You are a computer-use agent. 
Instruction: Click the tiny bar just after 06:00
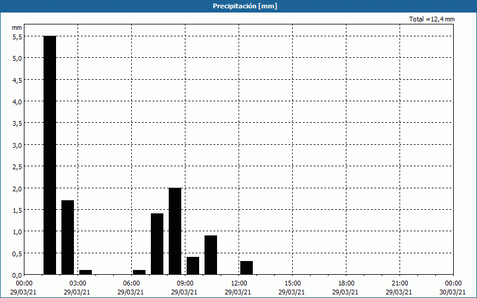[x=139, y=272]
